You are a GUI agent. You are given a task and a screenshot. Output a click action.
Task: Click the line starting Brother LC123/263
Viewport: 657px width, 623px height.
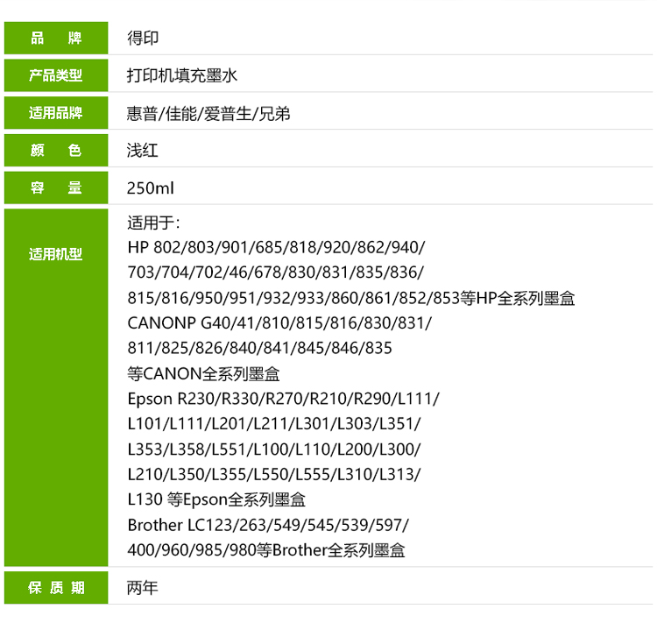(268, 525)
